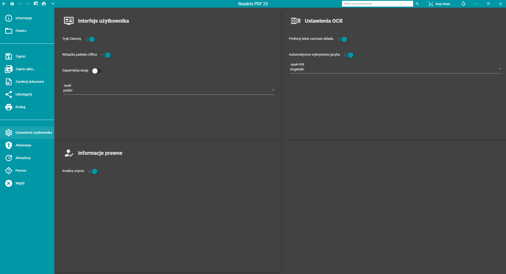Click the Interfejs użytkownika heading

click(103, 21)
